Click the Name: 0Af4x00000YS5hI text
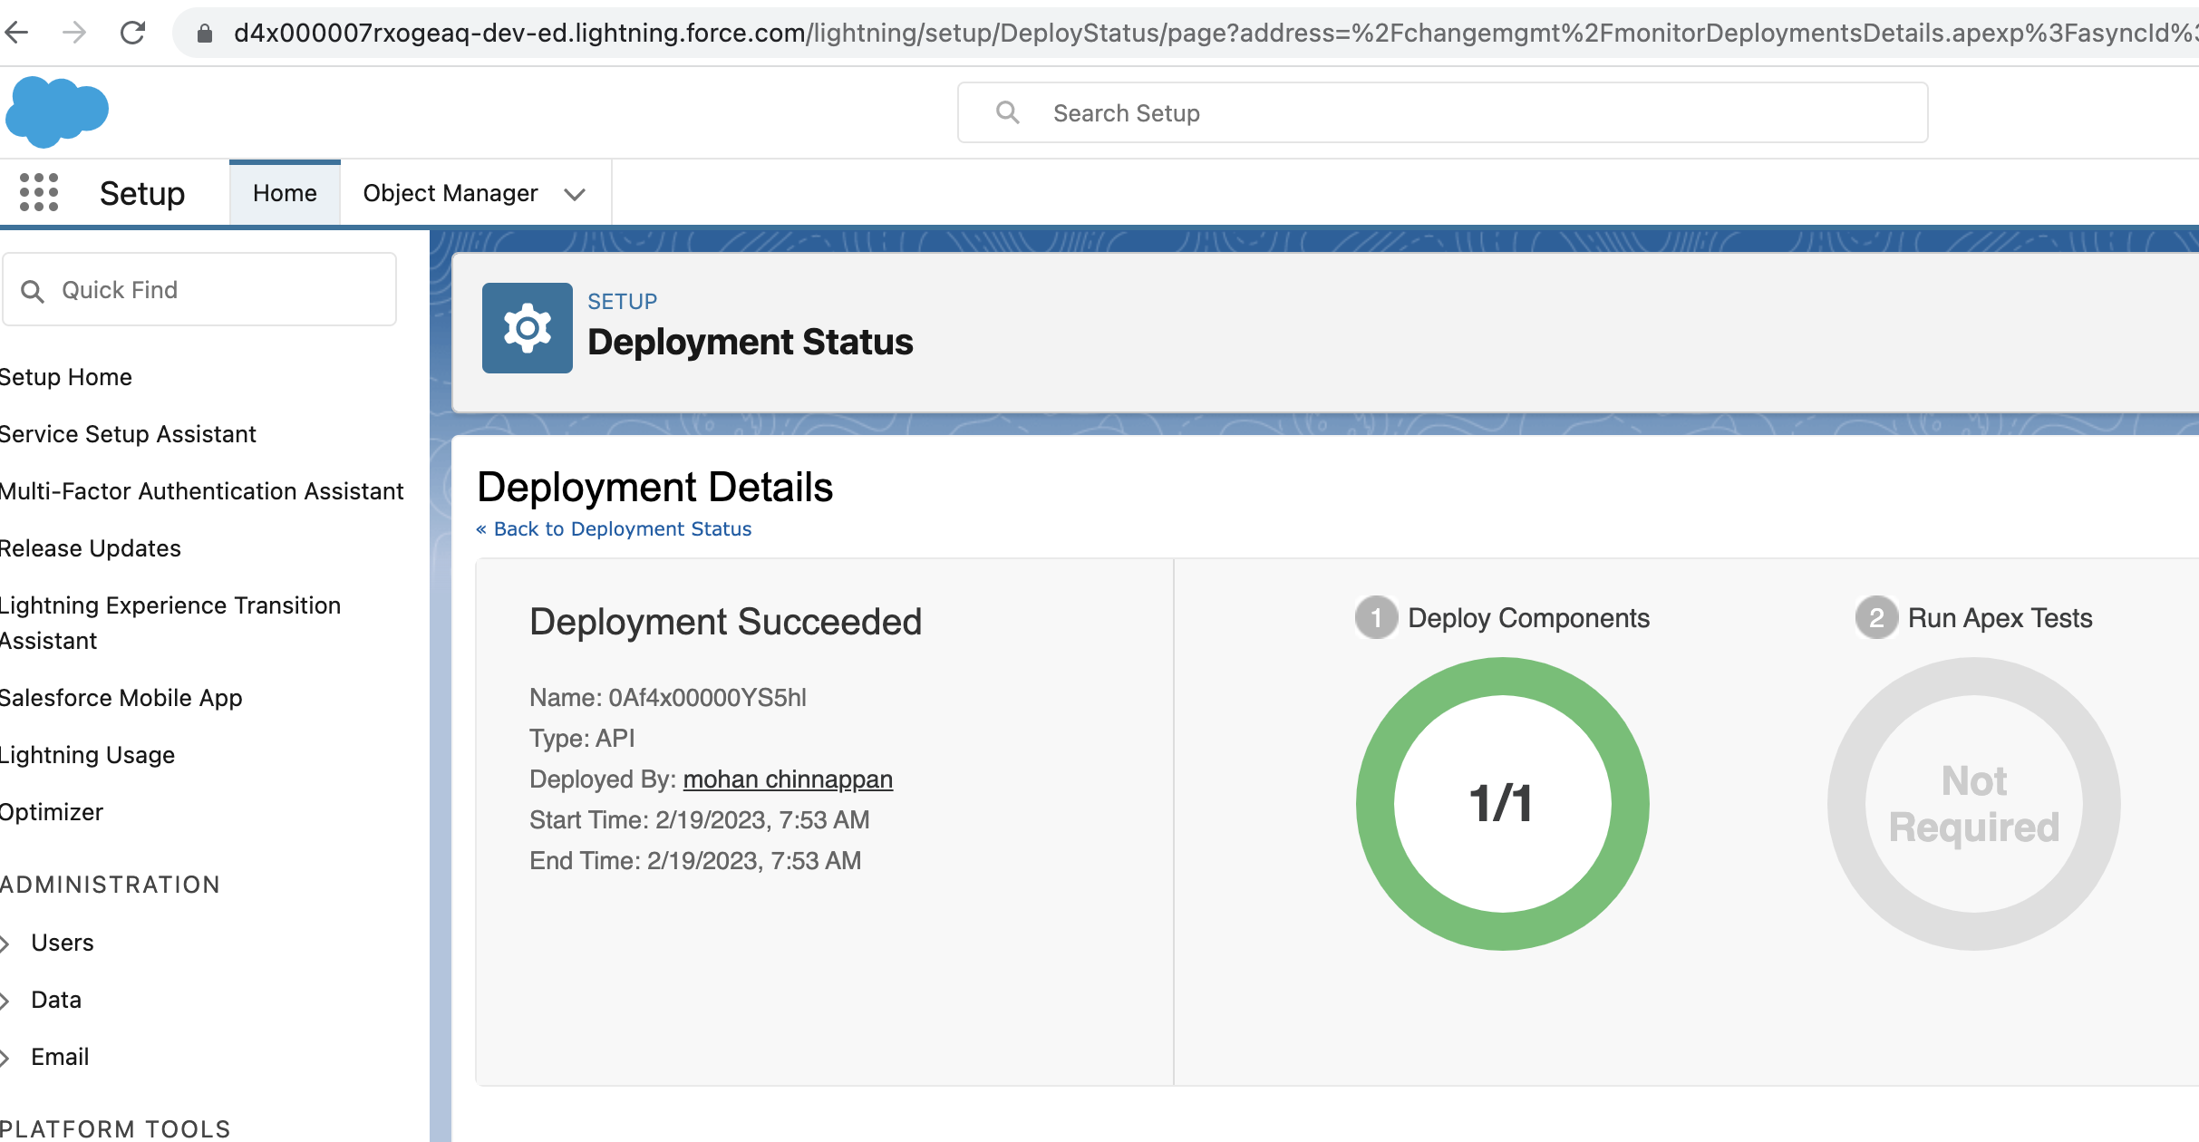The height and width of the screenshot is (1142, 2199). coord(668,698)
